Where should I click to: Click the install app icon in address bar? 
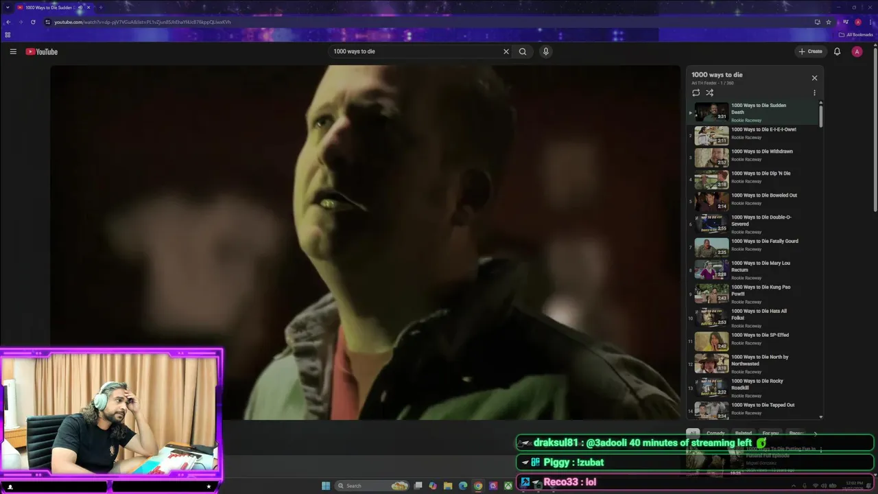tap(817, 22)
